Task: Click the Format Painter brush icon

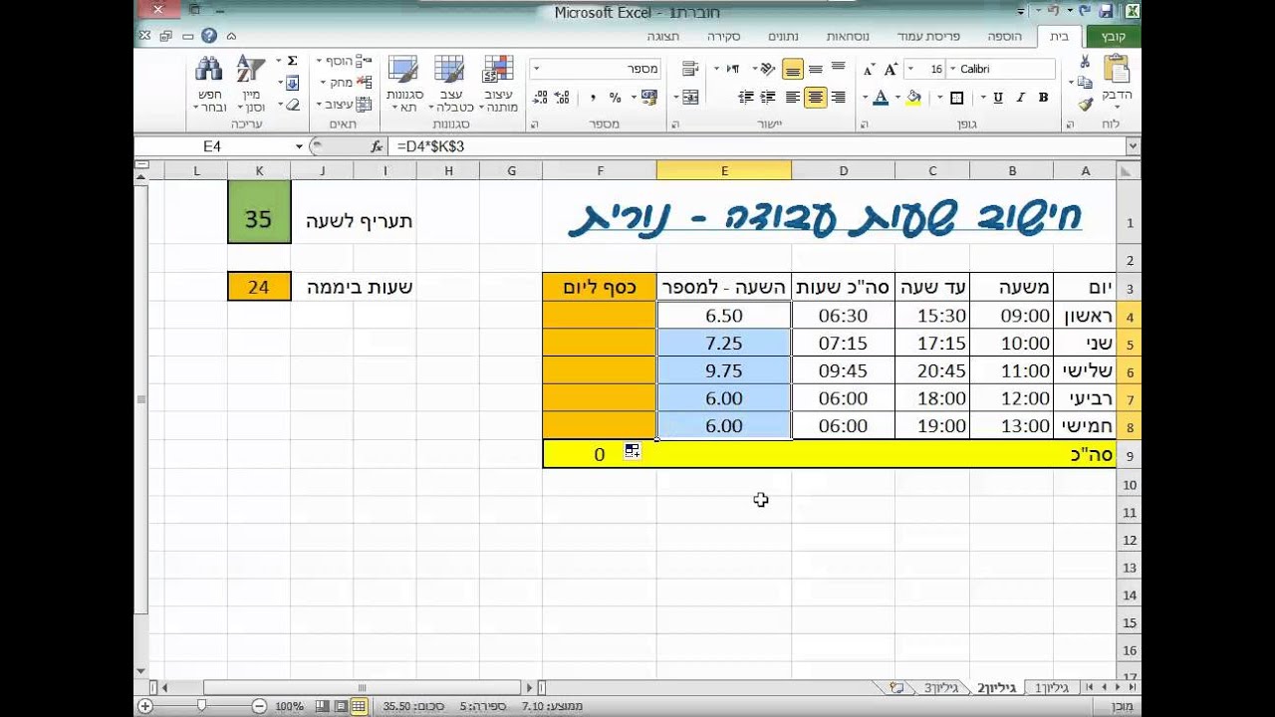Action: tap(1085, 103)
